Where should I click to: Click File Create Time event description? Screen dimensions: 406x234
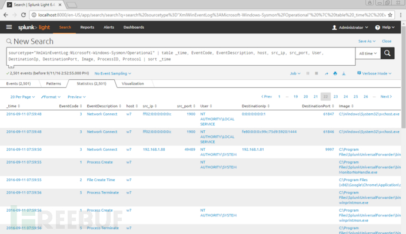pyautogui.click(x=101, y=180)
